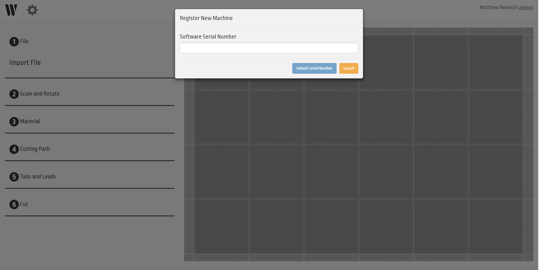Screen dimensions: 539x270
Task: Open the Scale and Rotate step
Action: click(40, 94)
